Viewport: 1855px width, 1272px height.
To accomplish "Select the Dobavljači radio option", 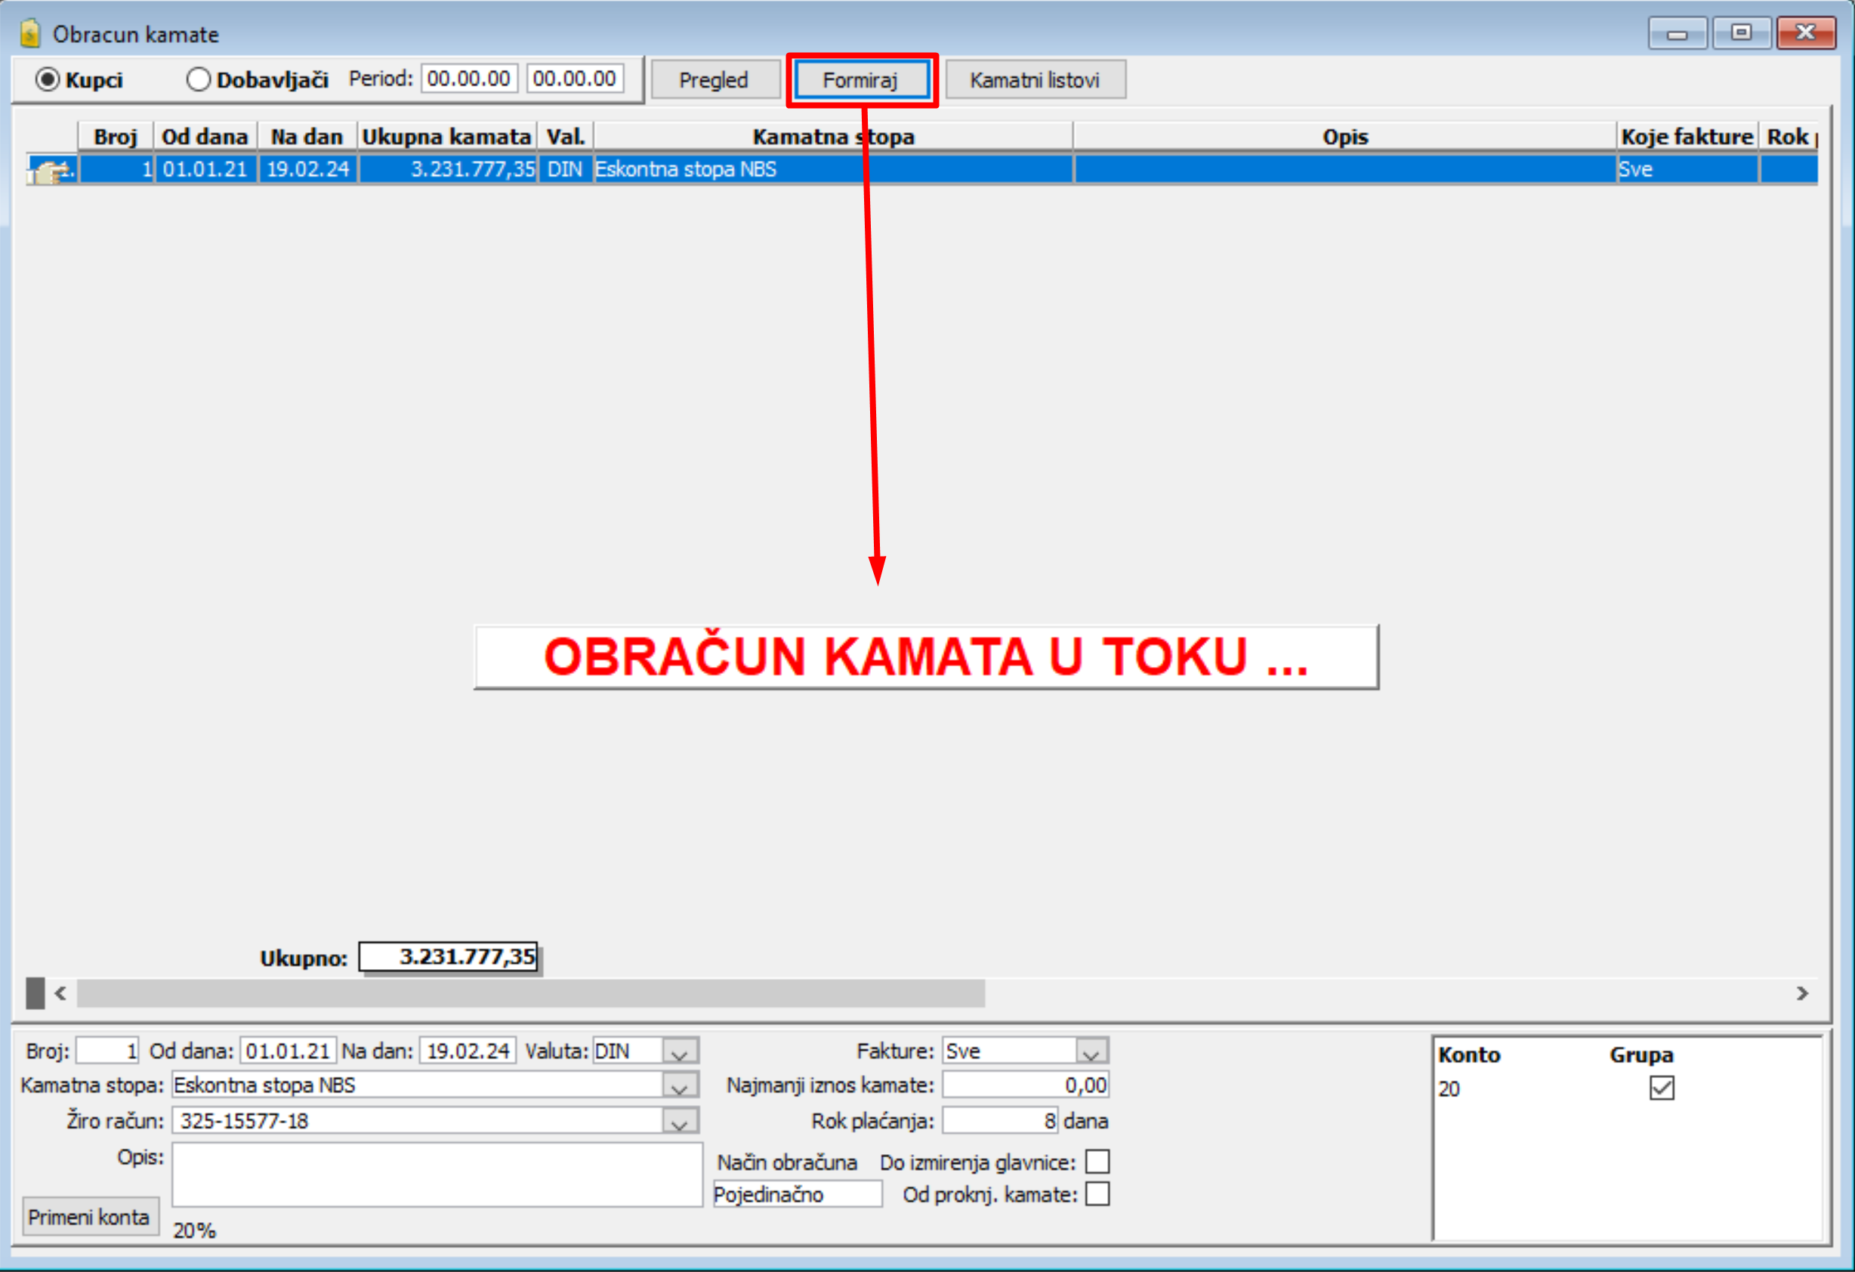I will point(198,79).
